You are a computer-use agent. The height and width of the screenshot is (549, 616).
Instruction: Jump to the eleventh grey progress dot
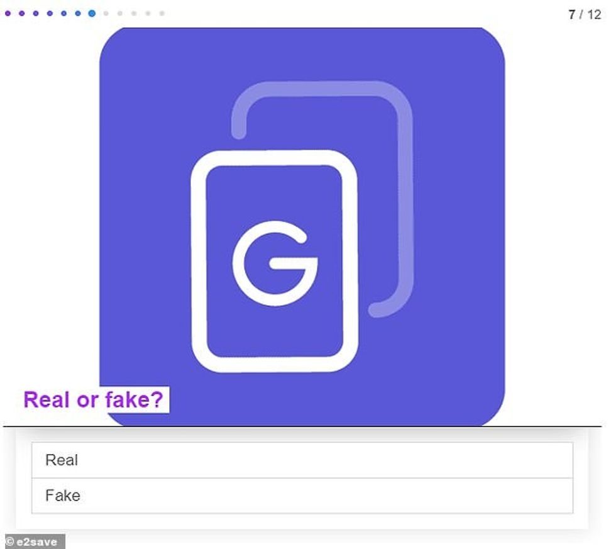(148, 13)
